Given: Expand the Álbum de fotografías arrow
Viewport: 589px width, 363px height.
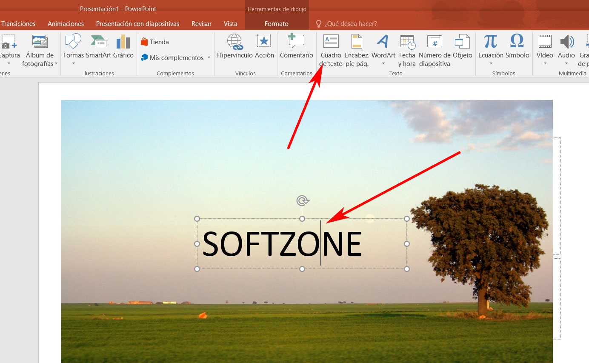Looking at the screenshot, I should click(56, 64).
